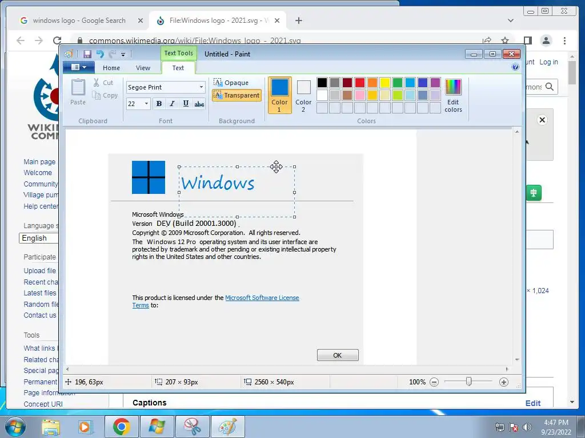Toggle Underline text formatting
Viewport: 585px width, 438px height.
(x=186, y=104)
